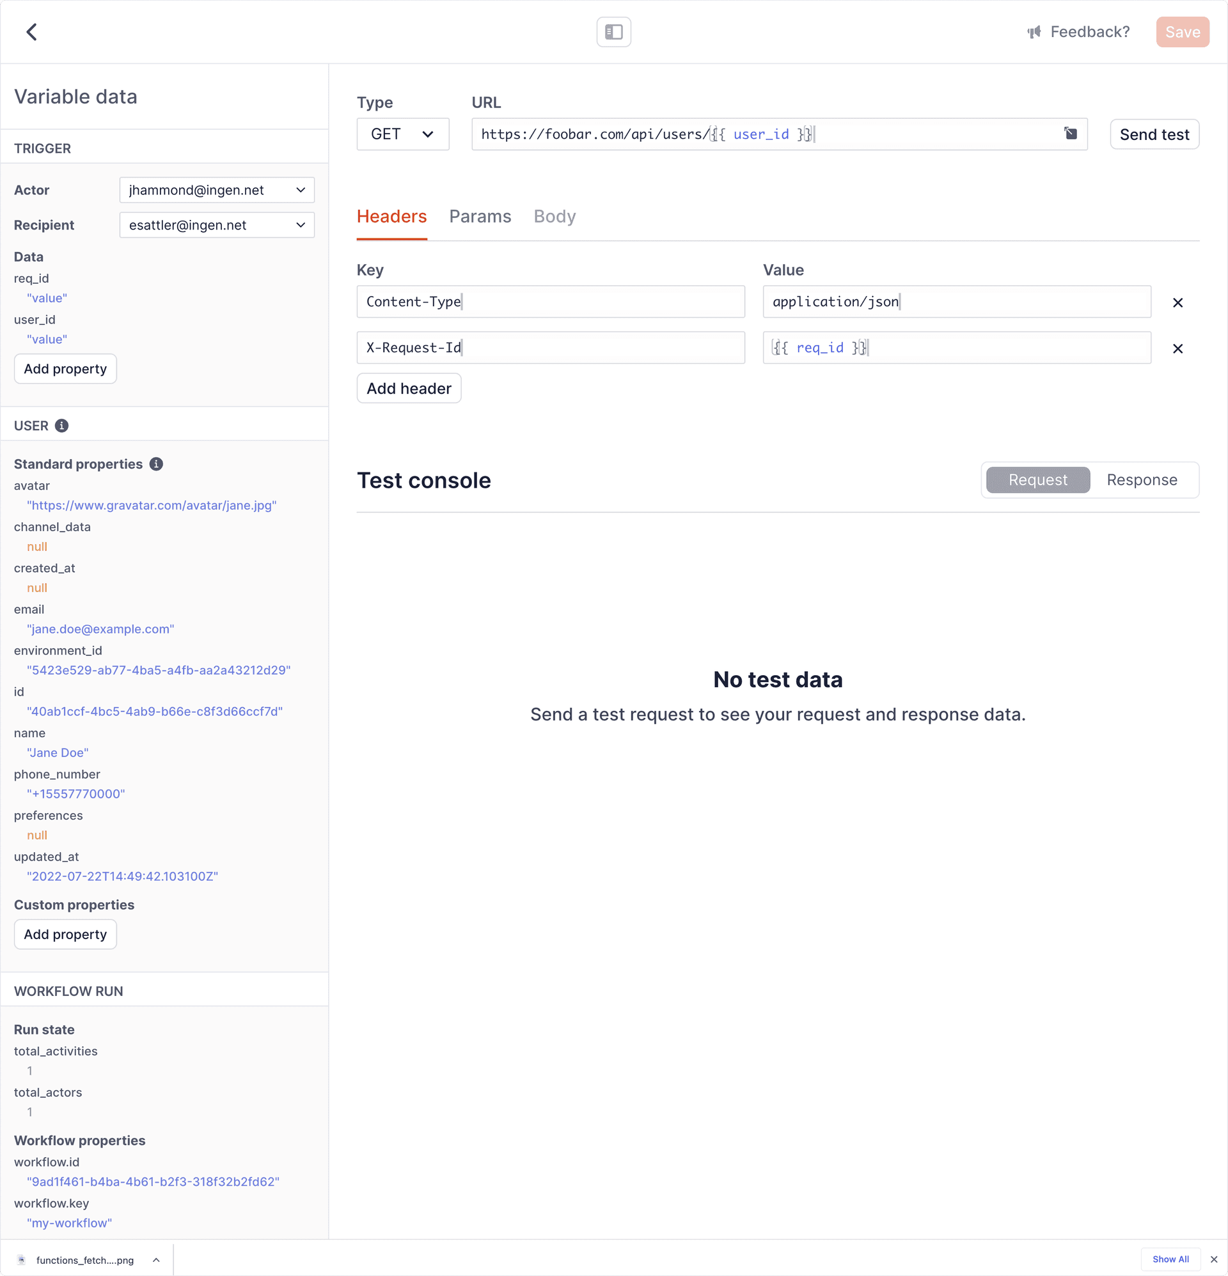
Task: Click the Test console heading
Action: (424, 481)
